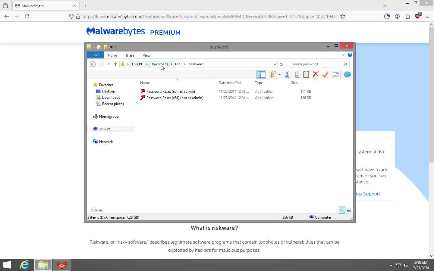The width and height of the screenshot is (434, 271).
Task: Open the View ribbon tab
Action: [147, 55]
